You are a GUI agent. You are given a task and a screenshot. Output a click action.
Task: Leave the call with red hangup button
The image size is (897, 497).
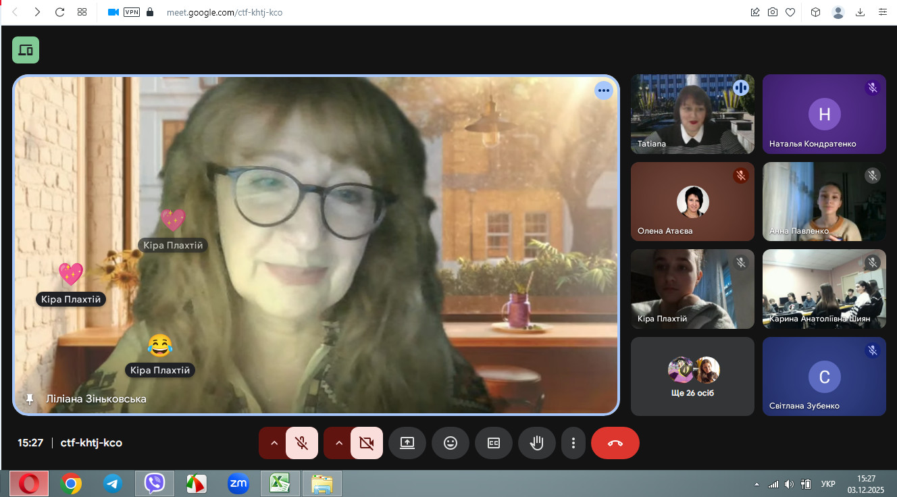[615, 443]
